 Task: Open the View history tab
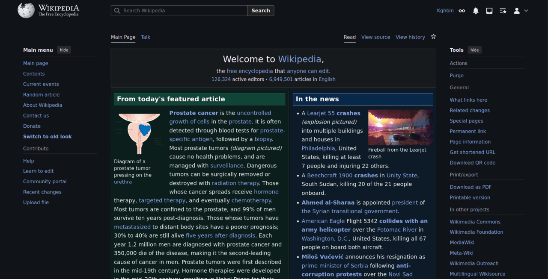(x=410, y=37)
